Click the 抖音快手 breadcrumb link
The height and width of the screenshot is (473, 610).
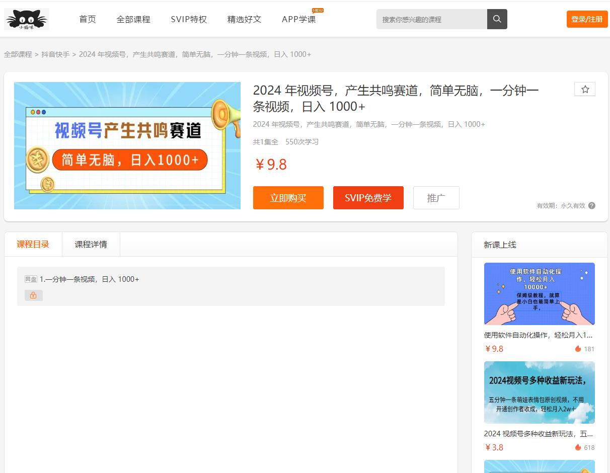click(55, 54)
